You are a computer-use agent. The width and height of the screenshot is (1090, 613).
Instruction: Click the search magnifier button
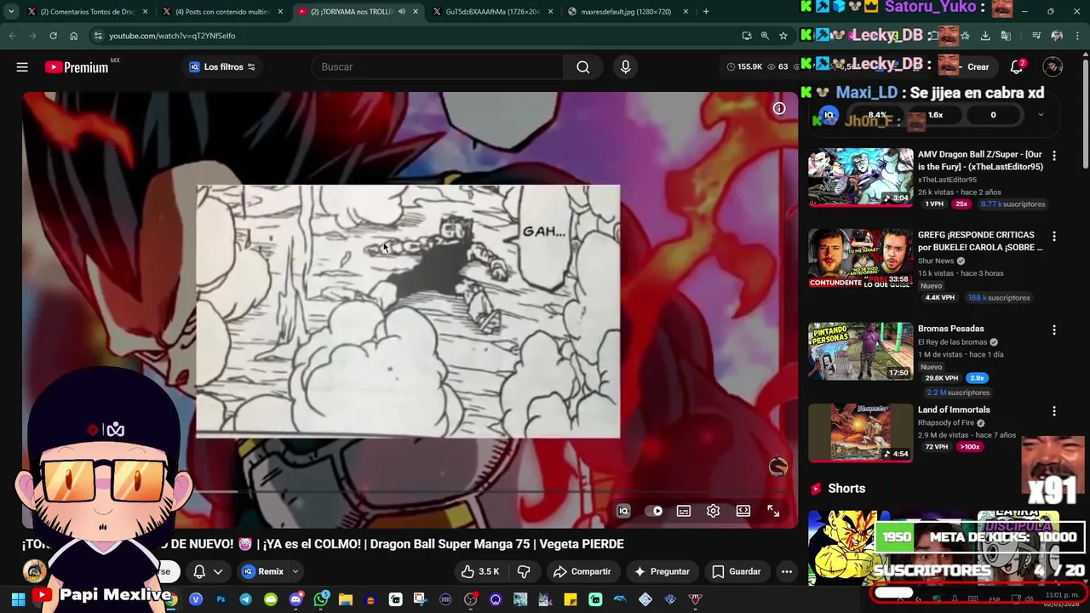pyautogui.click(x=583, y=67)
